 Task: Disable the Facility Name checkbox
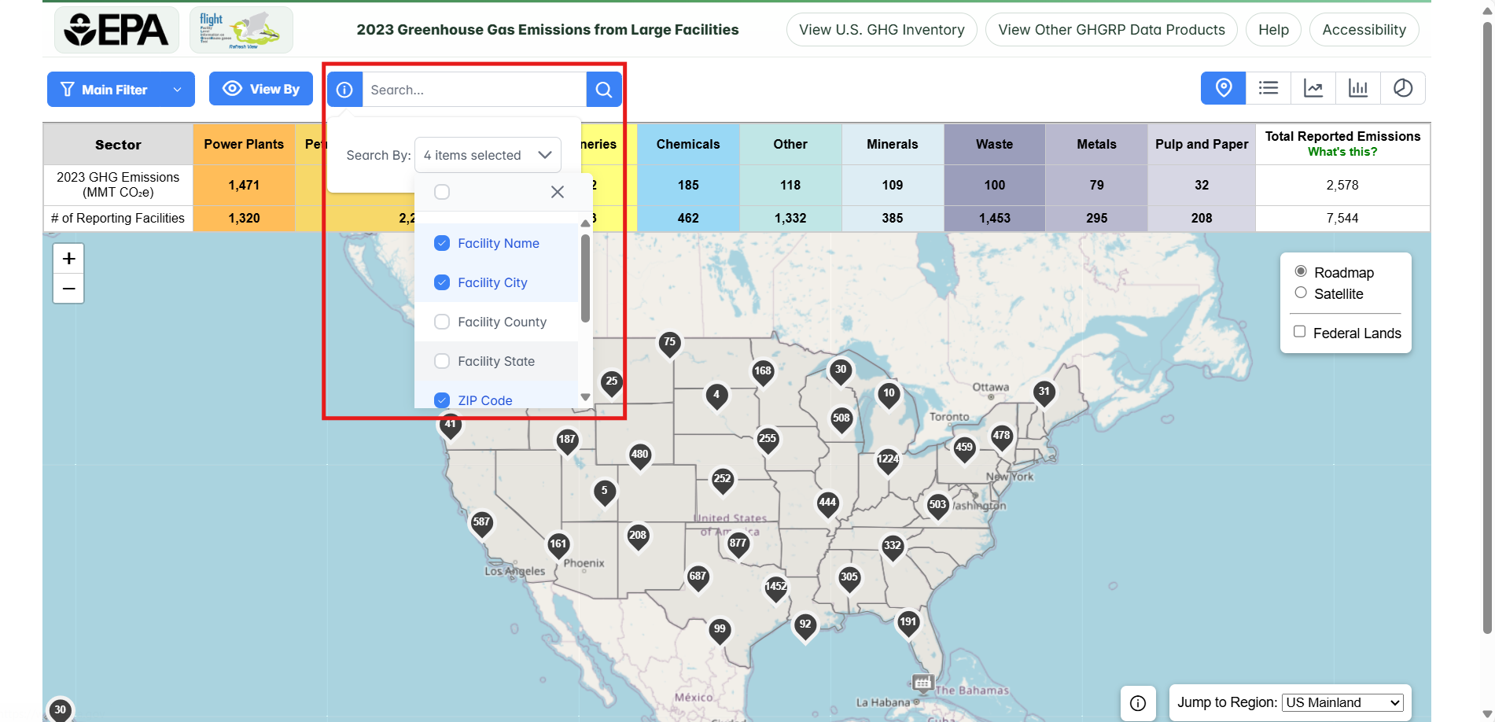point(442,243)
